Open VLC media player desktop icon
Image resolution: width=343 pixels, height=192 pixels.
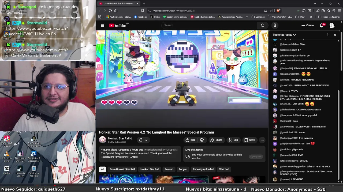click(7, 157)
